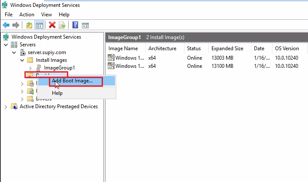
Task: Collapse the Servers tree node
Action: click(x=6, y=45)
